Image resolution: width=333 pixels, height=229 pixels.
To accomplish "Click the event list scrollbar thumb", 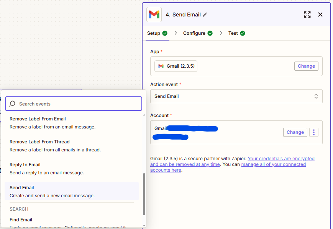I will [144, 194].
